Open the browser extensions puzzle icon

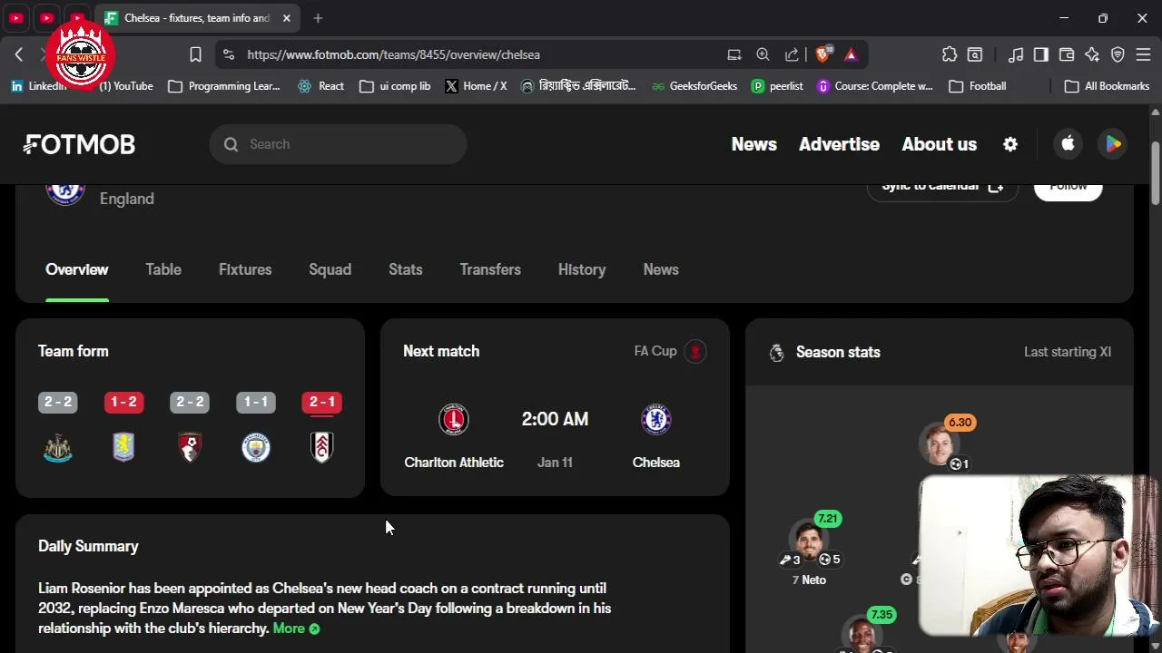tap(950, 54)
